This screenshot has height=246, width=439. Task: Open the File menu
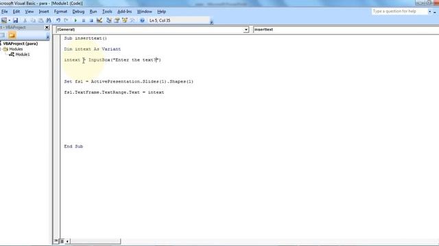5,12
